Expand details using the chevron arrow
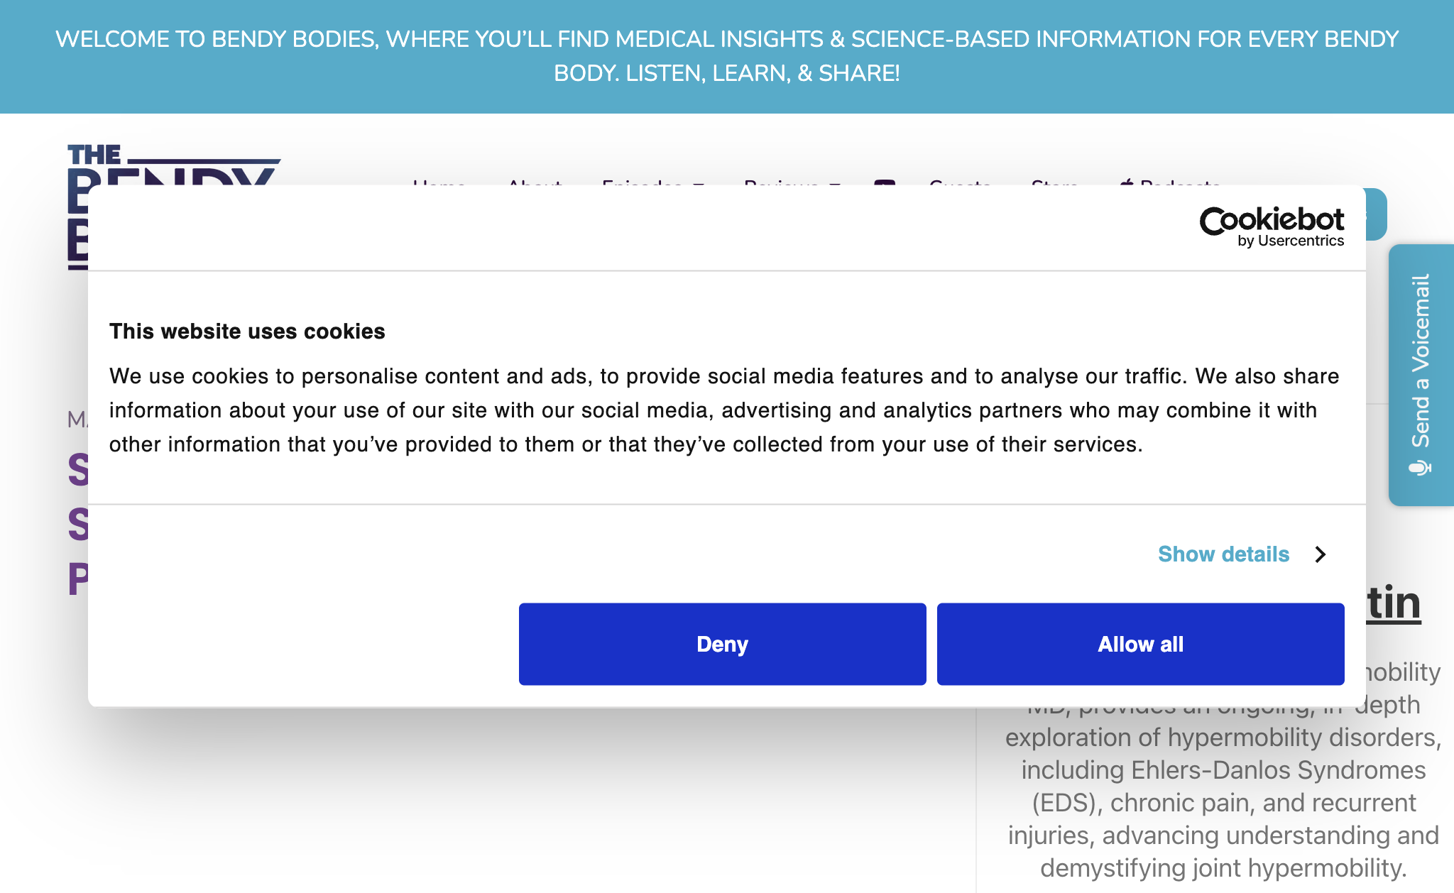This screenshot has width=1454, height=893. (x=1320, y=554)
